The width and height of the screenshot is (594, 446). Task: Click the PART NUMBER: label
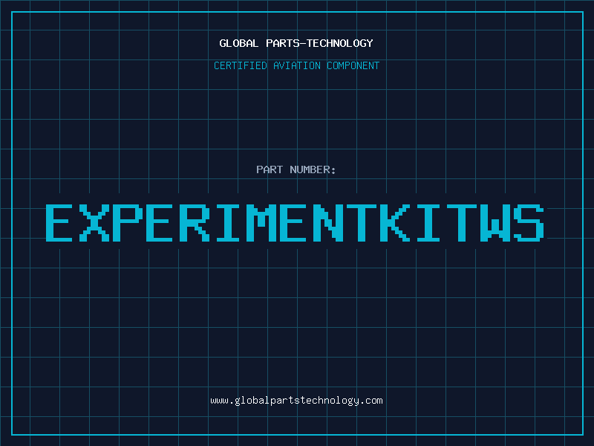coord(296,169)
